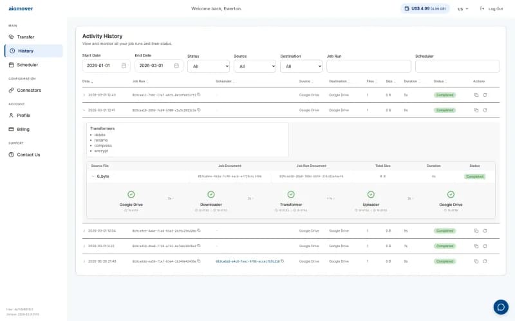The width and height of the screenshot is (515, 321).
Task: Click the Log Out button
Action: 491,9
